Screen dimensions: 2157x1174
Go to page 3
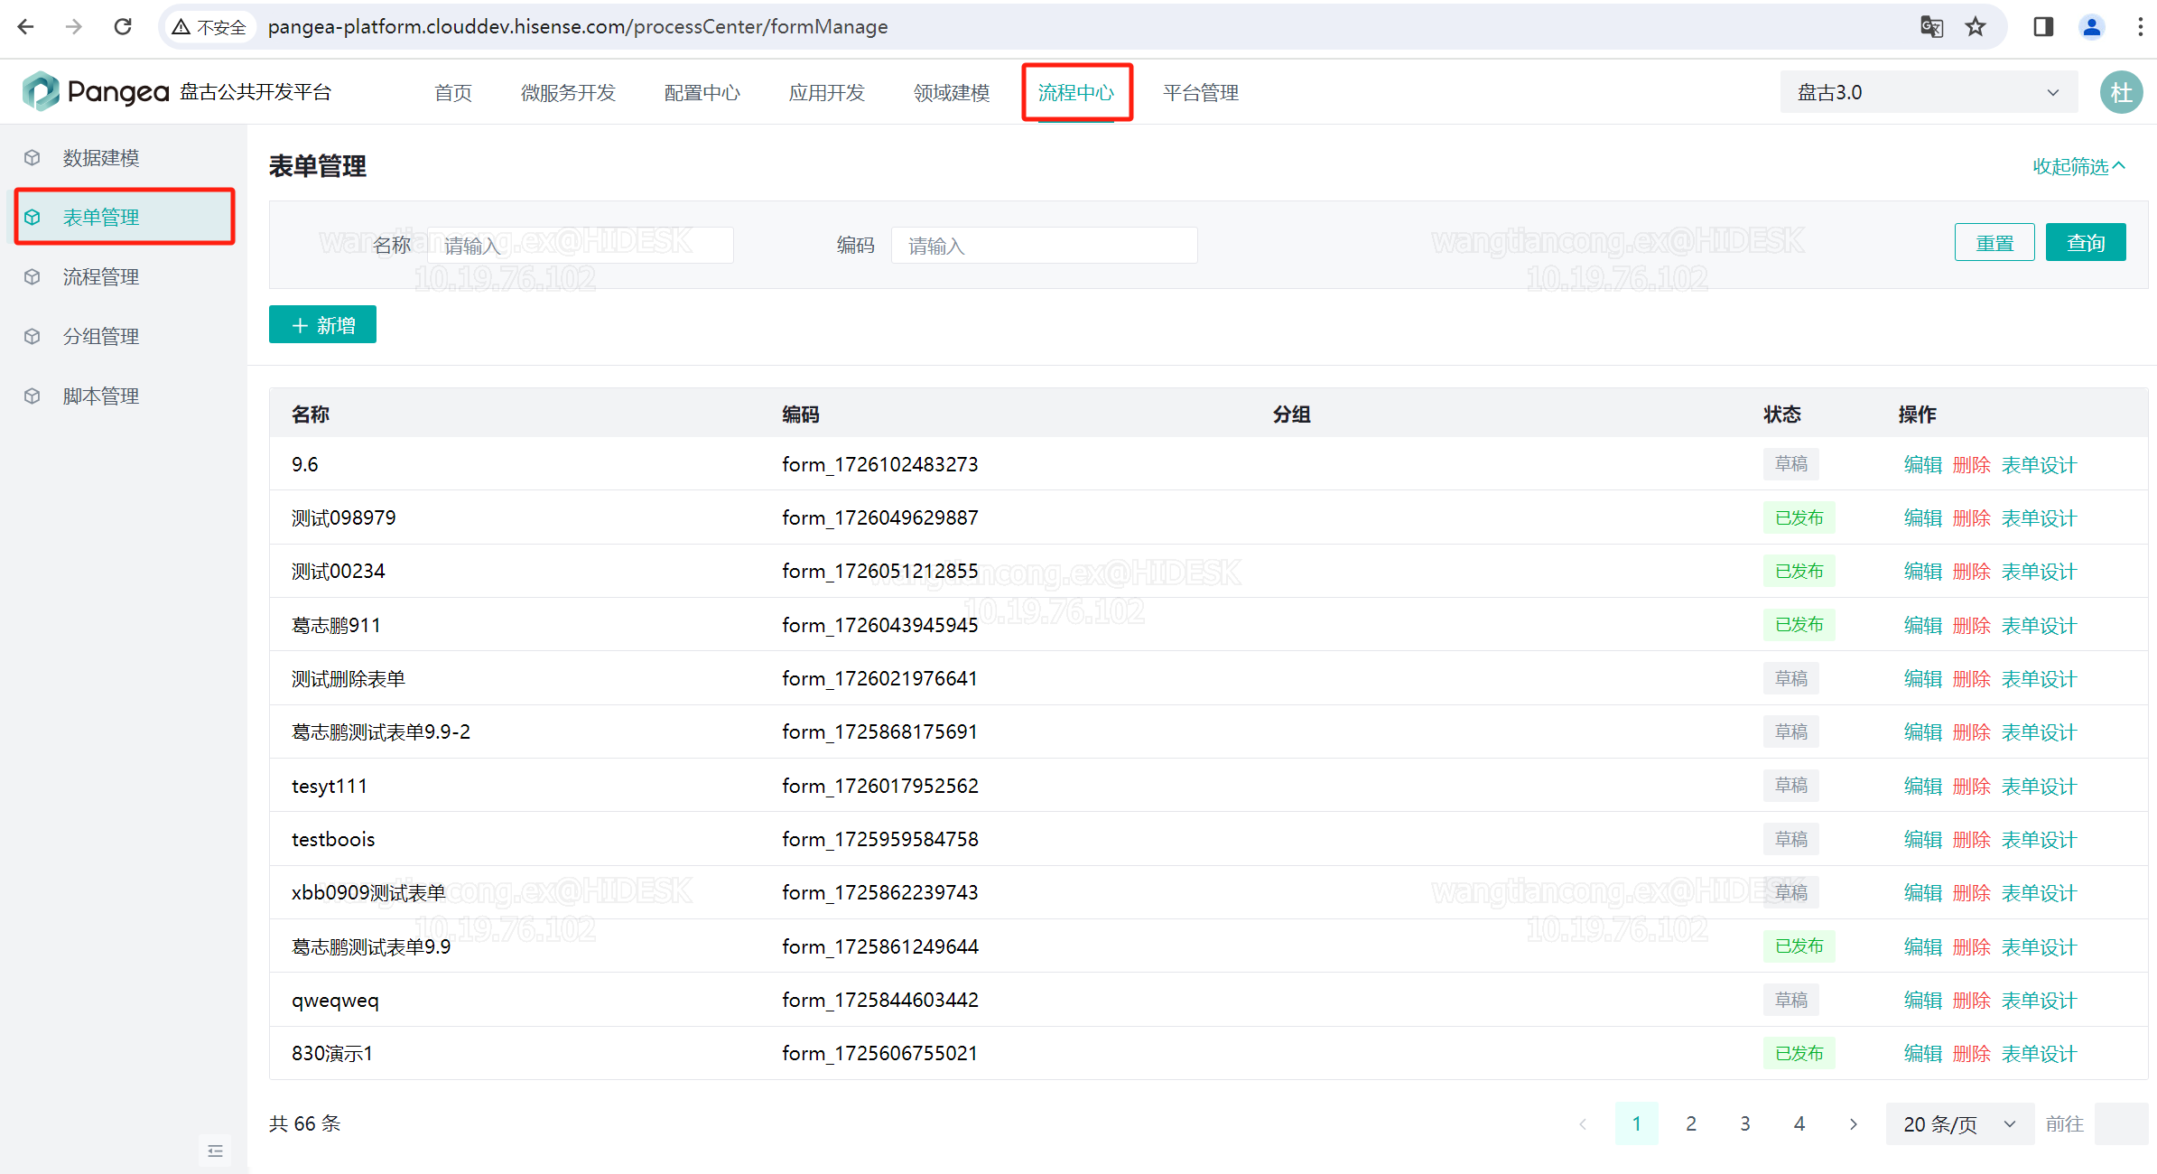1745,1124
